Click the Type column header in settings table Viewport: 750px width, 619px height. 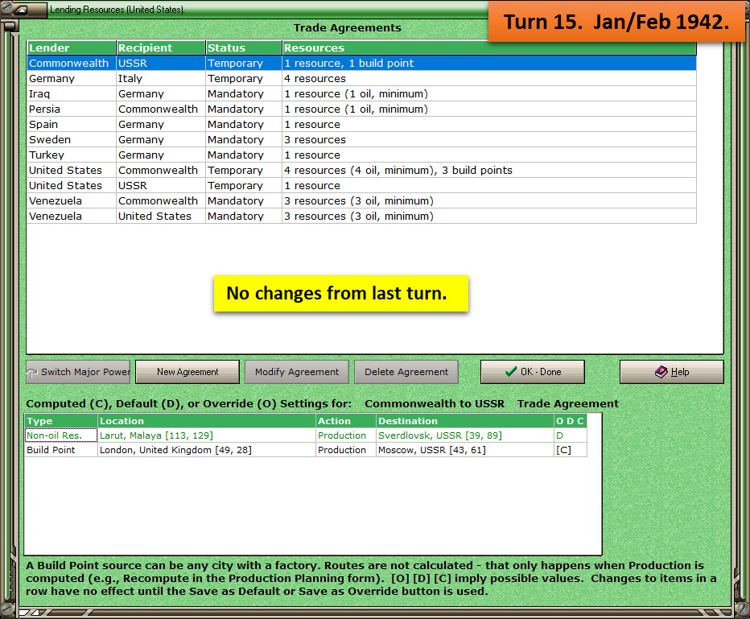tap(61, 421)
